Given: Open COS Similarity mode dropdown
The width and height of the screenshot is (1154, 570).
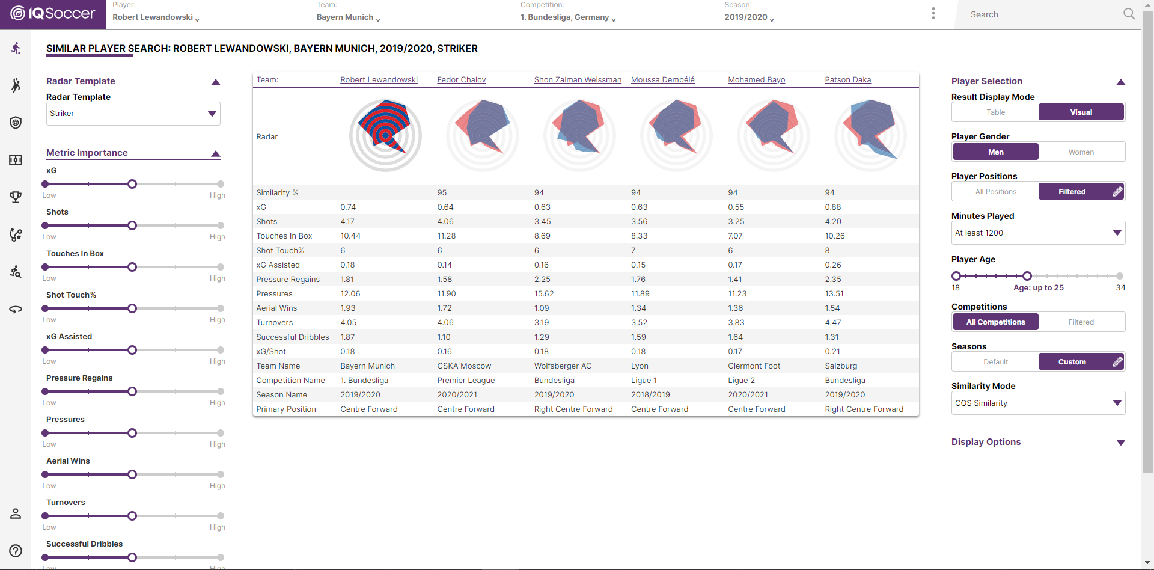Looking at the screenshot, I should point(1038,403).
